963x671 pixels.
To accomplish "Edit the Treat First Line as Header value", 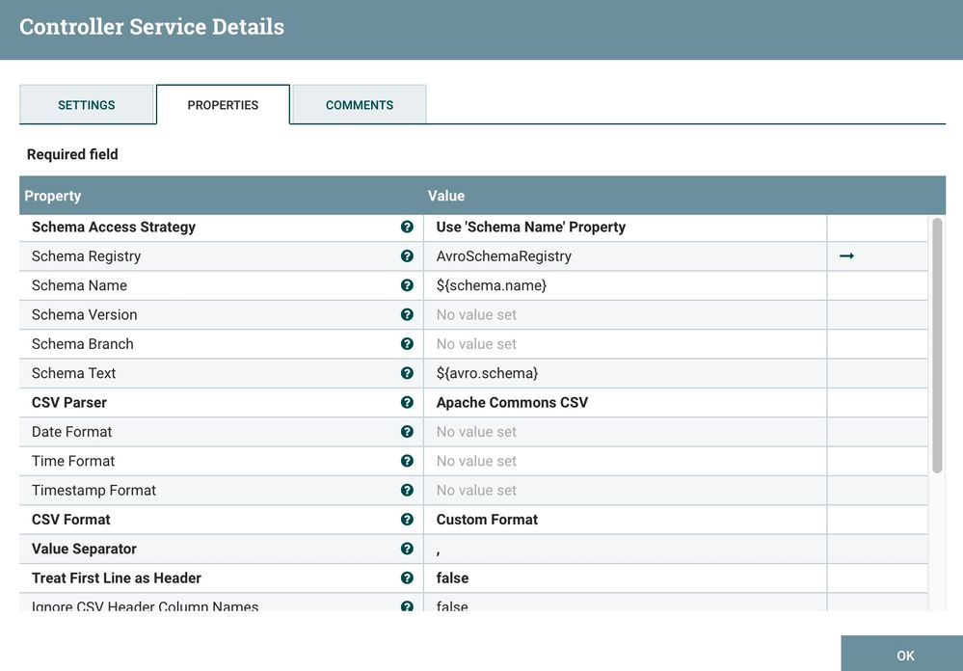I will tap(625, 577).
